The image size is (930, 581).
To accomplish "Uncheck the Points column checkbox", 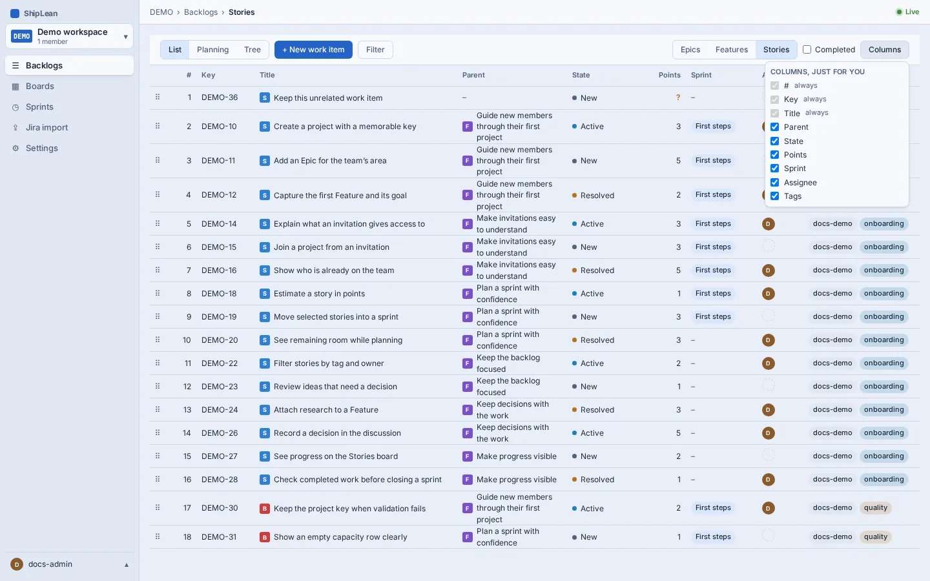I will pyautogui.click(x=775, y=155).
